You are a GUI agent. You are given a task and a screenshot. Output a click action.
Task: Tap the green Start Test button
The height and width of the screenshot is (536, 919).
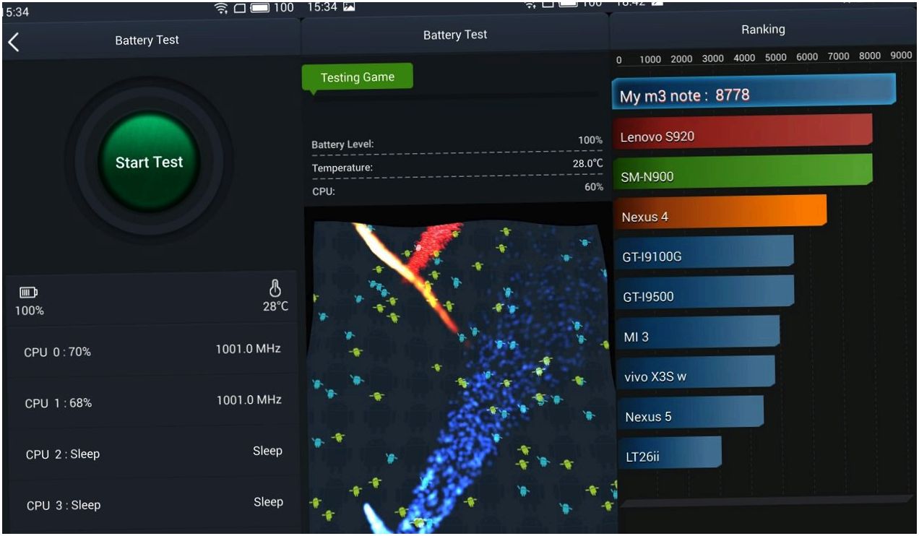149,162
